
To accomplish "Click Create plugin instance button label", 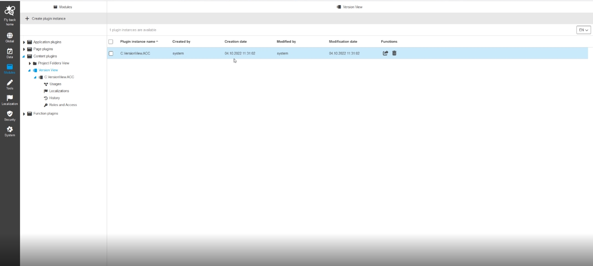I will tap(49, 19).
